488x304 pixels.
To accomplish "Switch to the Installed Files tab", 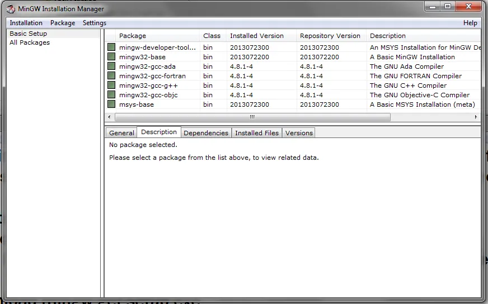I will (257, 133).
